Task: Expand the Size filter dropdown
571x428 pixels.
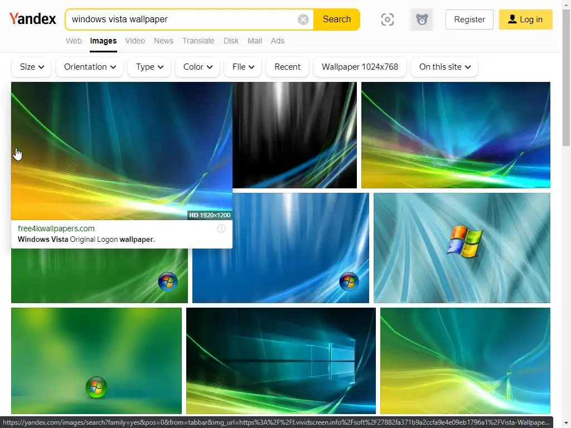Action: click(32, 67)
